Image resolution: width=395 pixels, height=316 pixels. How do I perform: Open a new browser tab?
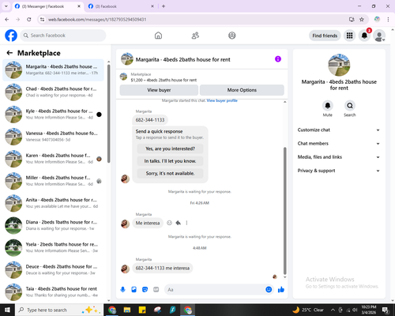point(164,6)
